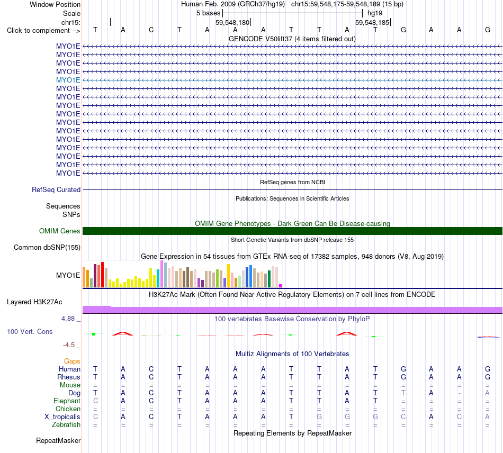The width and height of the screenshot is (503, 453).
Task: Select the OMIM Genes track label
Action: click(x=60, y=231)
